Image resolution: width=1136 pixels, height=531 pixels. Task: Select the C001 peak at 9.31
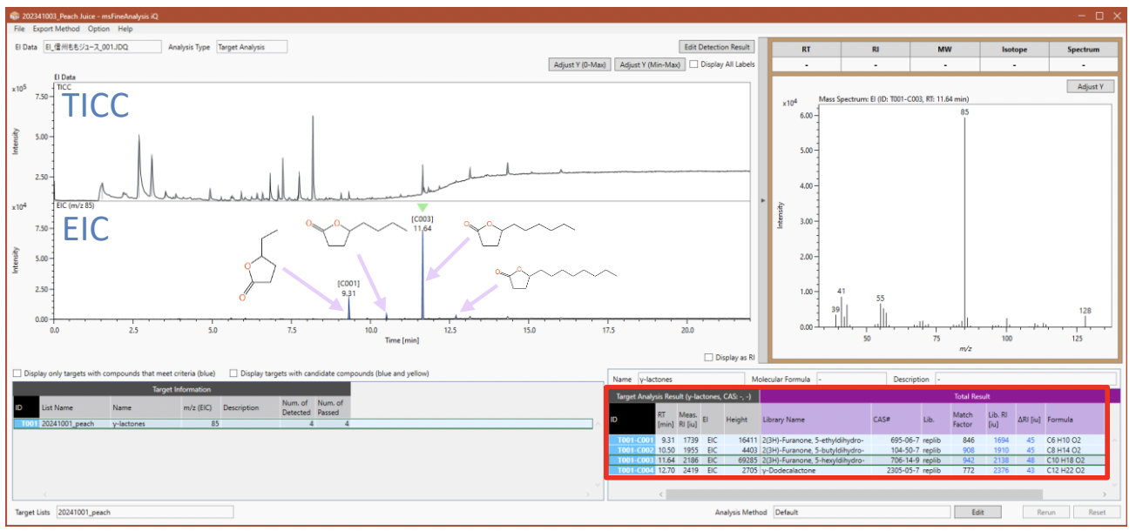348,306
